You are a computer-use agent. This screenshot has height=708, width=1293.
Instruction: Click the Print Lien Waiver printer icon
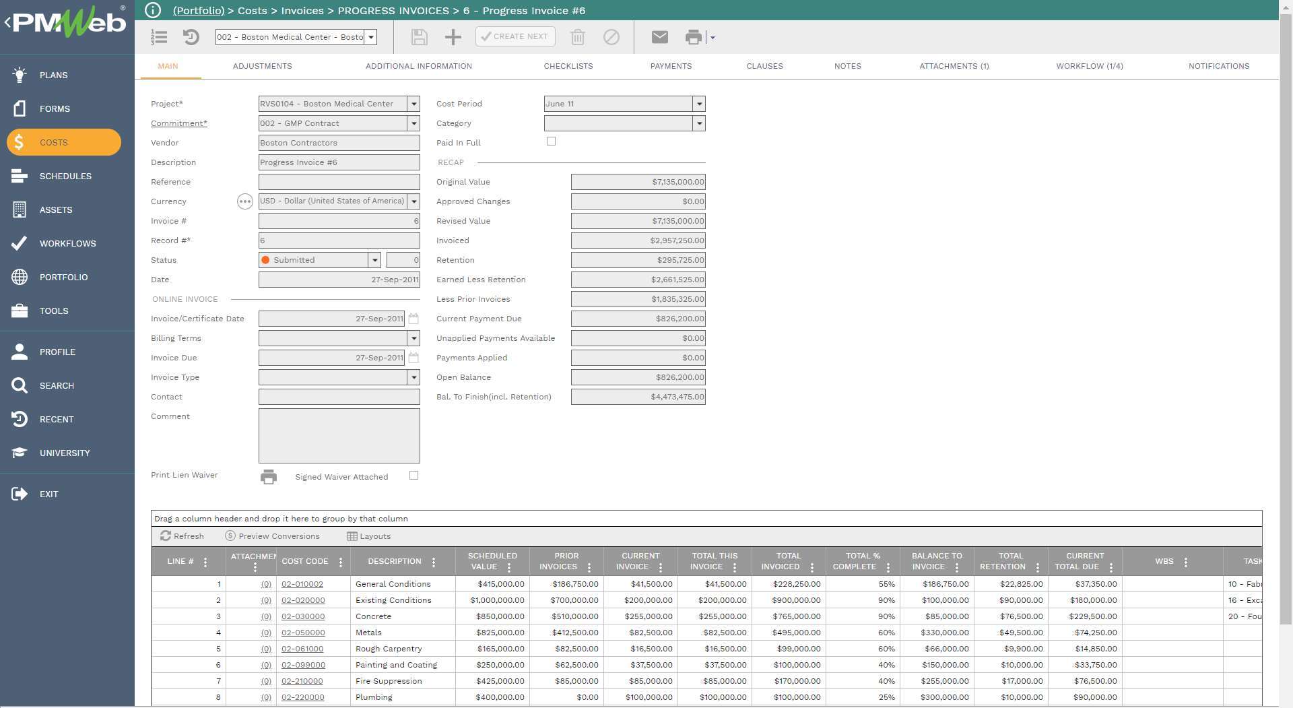tap(268, 477)
